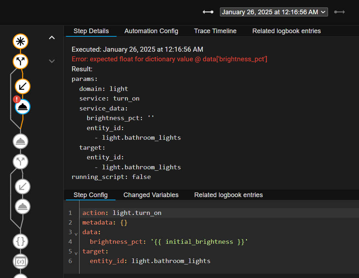Collapse the trace graph with the up chevron
This screenshot has height=278, width=359.
click(x=52, y=37)
